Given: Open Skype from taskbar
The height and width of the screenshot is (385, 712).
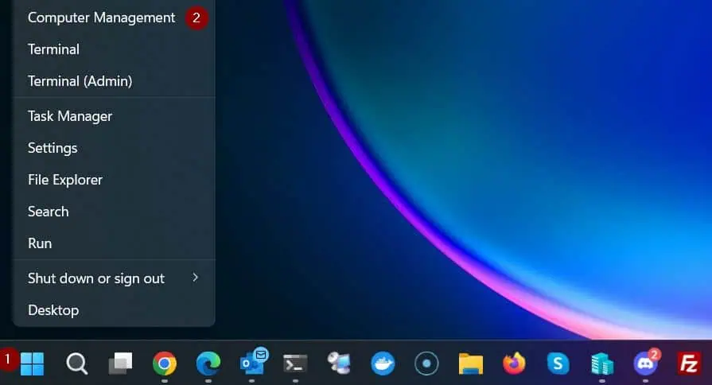Looking at the screenshot, I should click(558, 364).
